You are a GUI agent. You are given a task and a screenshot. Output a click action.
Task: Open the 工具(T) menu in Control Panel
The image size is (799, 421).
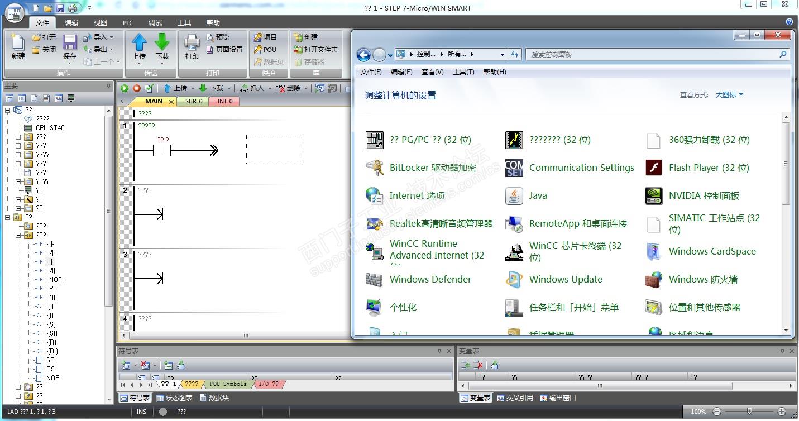click(463, 72)
